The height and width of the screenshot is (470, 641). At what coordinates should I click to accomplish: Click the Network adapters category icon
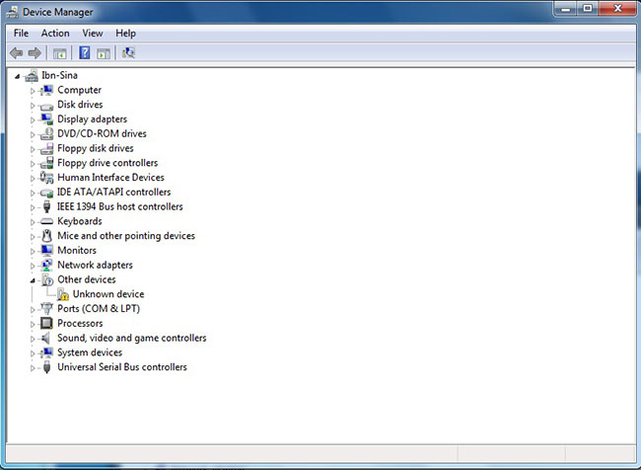pyautogui.click(x=47, y=266)
